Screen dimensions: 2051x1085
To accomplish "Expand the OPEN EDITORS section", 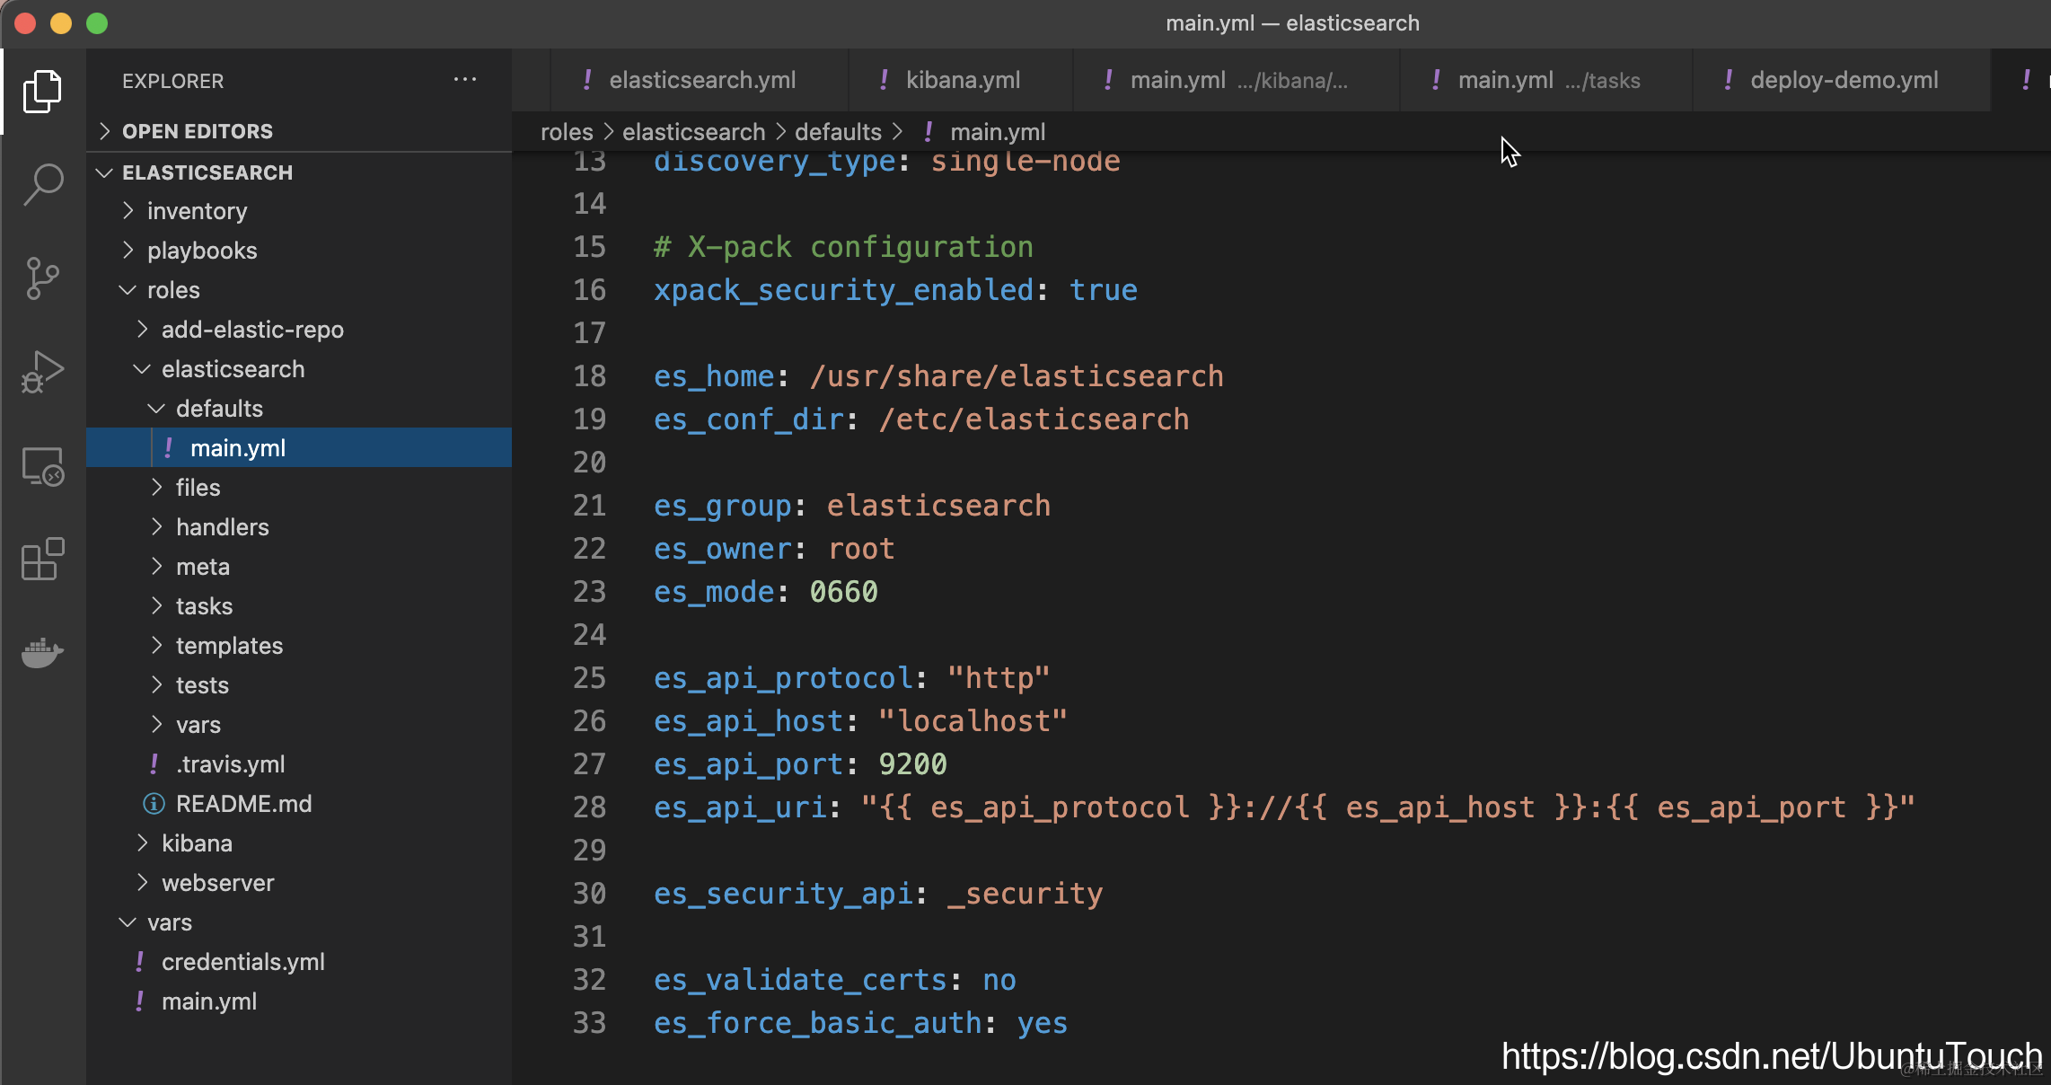I will (197, 131).
